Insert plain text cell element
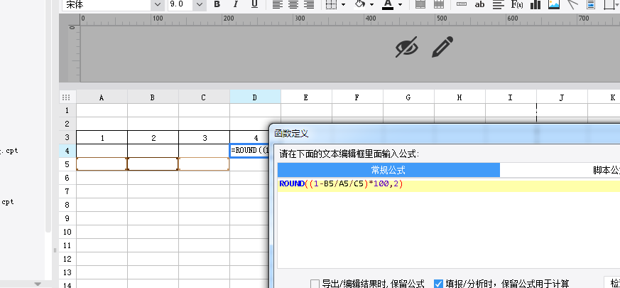This screenshot has width=620, height=288. click(x=461, y=4)
